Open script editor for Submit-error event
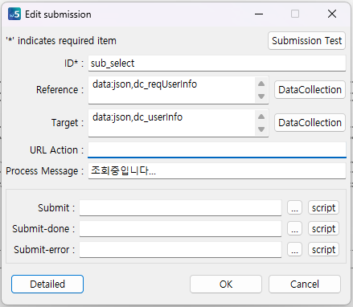 coord(323,249)
